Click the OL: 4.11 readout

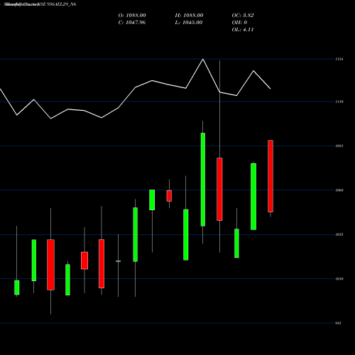click(x=243, y=30)
